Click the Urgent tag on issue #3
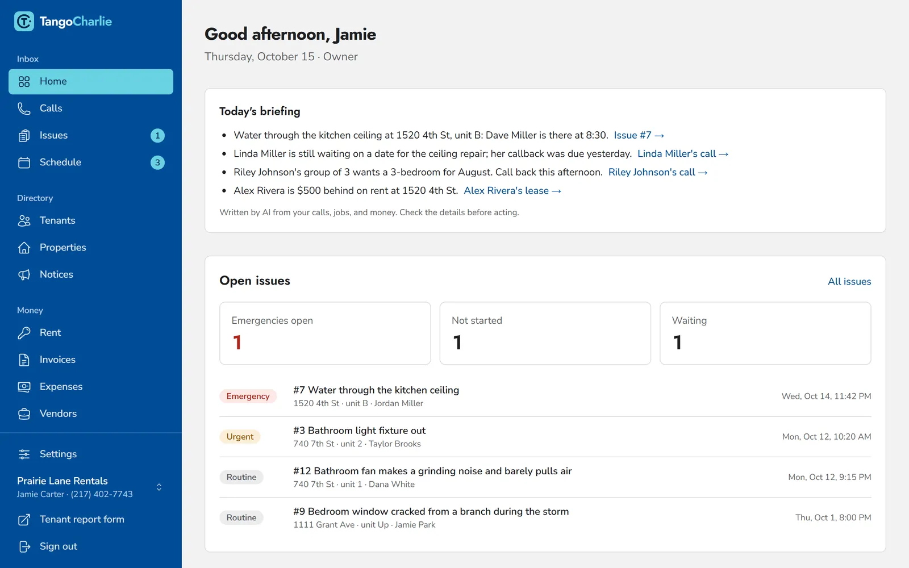This screenshot has width=909, height=568. (x=240, y=437)
